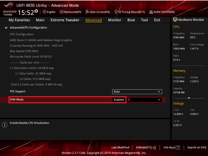Open the Monitor tab
The height and width of the screenshot is (156, 208).
coord(114,20)
